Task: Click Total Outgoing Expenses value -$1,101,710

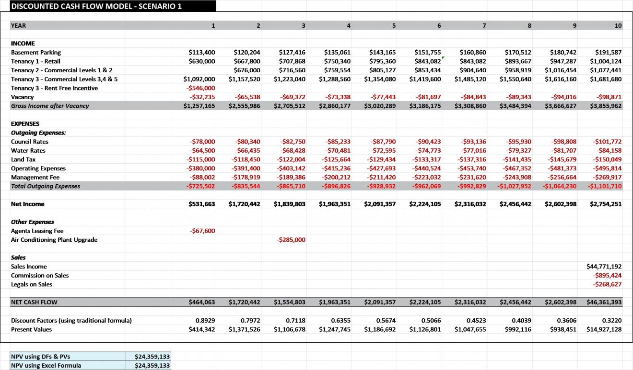Action: 604,186
